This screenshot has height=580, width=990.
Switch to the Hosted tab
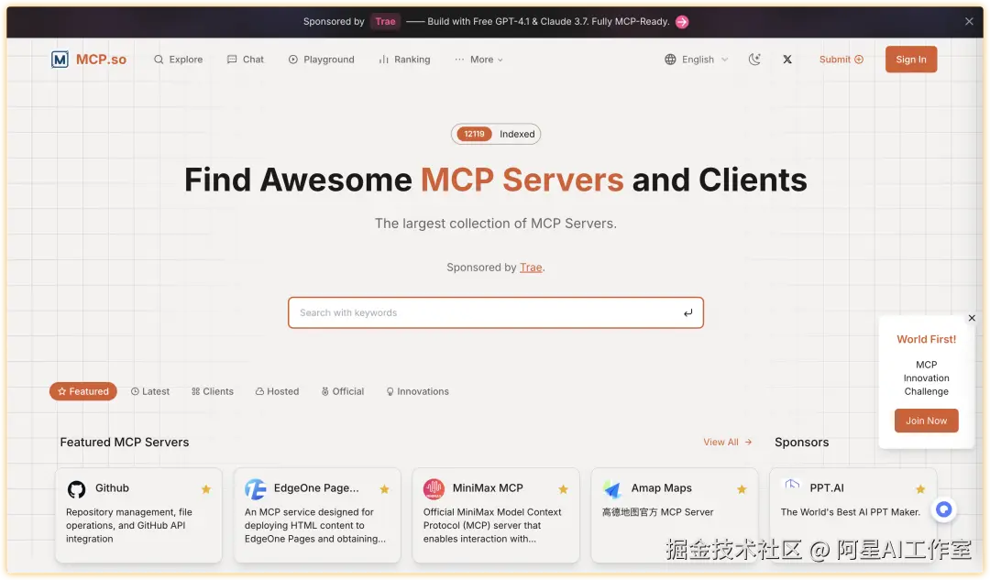[x=277, y=391]
